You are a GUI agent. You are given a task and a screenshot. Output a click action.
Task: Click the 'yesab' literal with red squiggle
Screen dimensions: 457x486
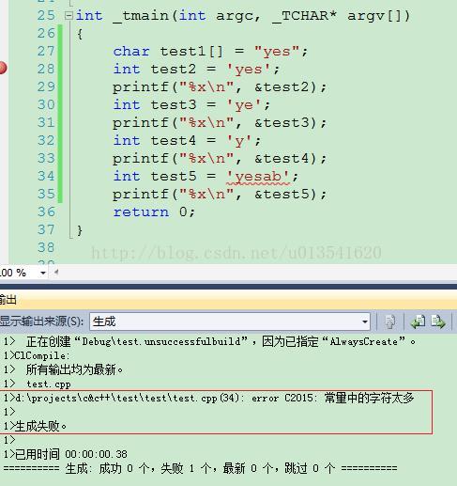coord(257,177)
